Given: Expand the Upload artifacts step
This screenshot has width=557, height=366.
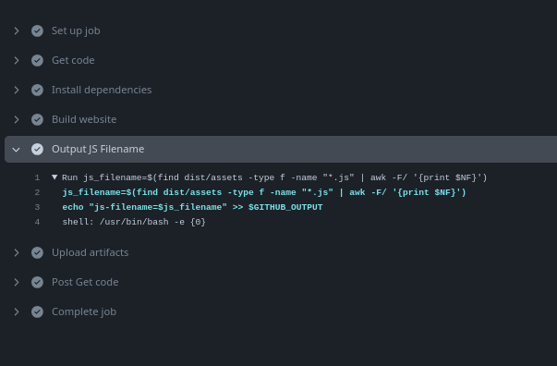Looking at the screenshot, I should point(17,252).
